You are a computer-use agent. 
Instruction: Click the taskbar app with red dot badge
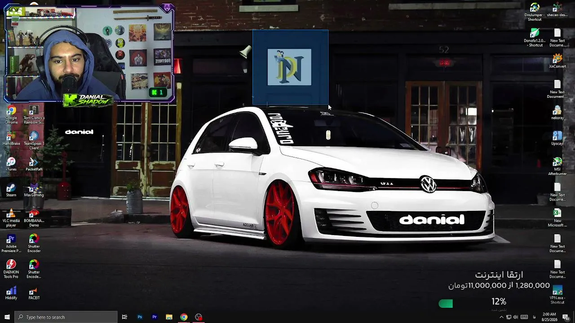tap(199, 317)
